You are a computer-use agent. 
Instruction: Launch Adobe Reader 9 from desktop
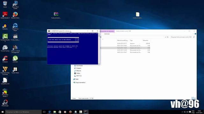click(x=5, y=15)
